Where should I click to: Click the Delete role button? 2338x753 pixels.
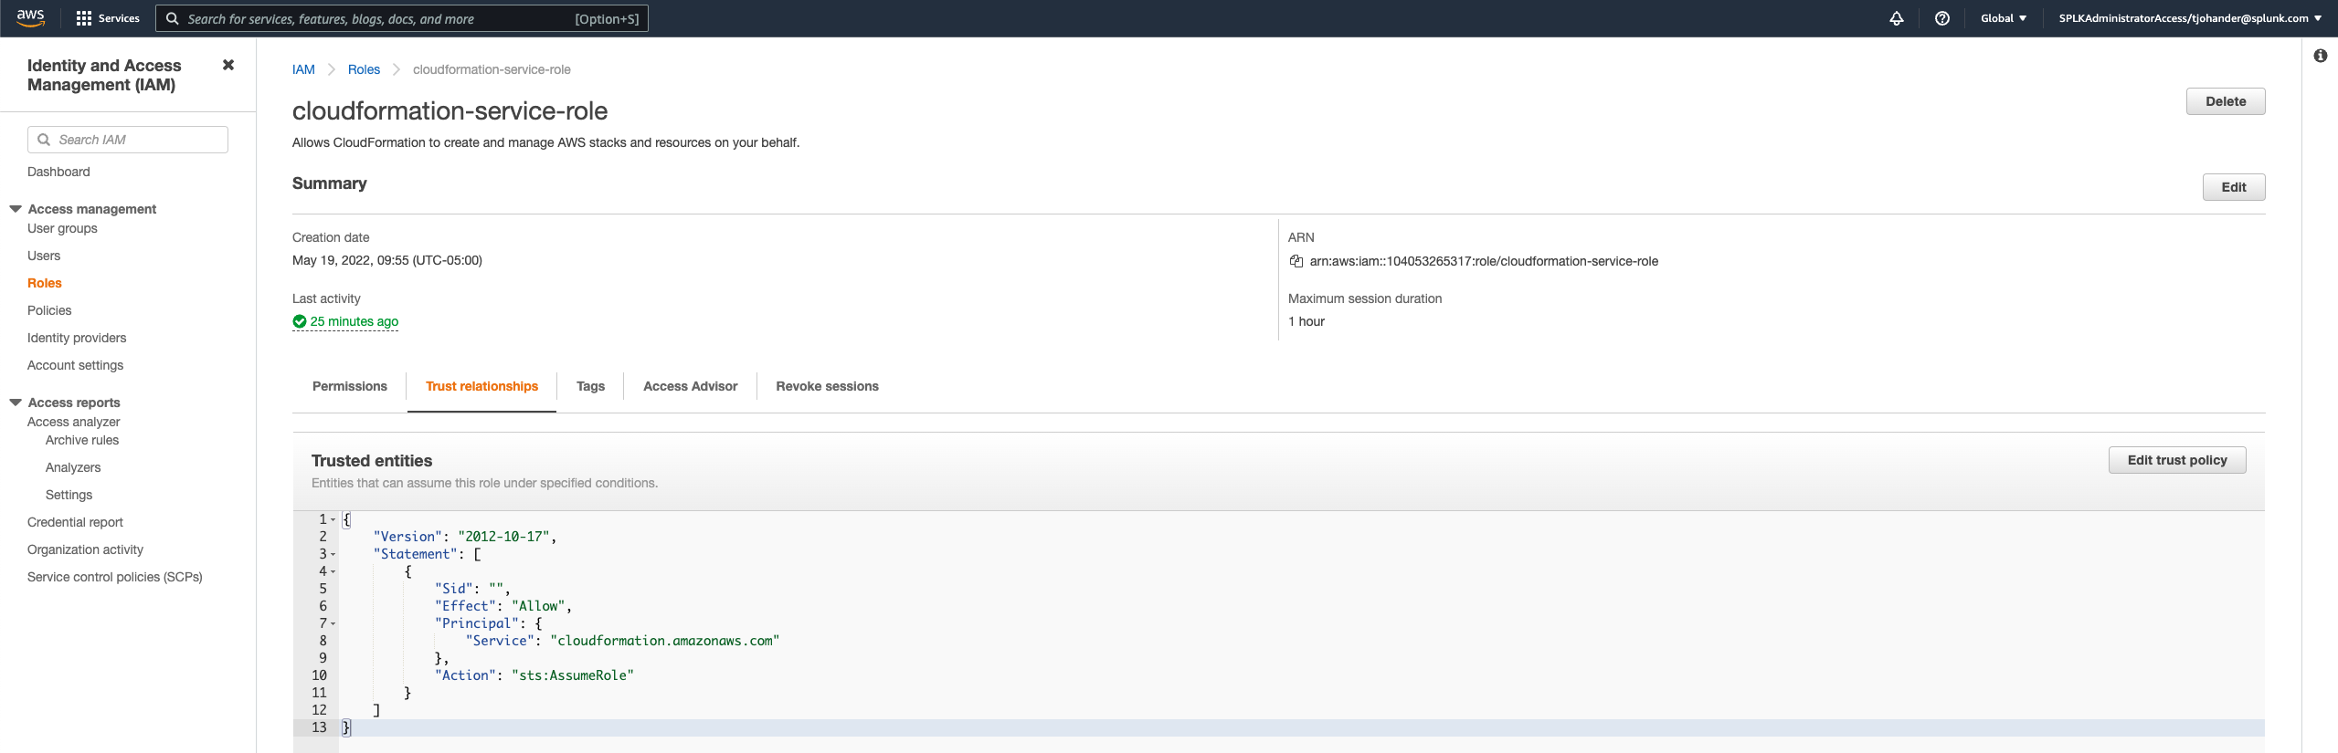[2226, 101]
